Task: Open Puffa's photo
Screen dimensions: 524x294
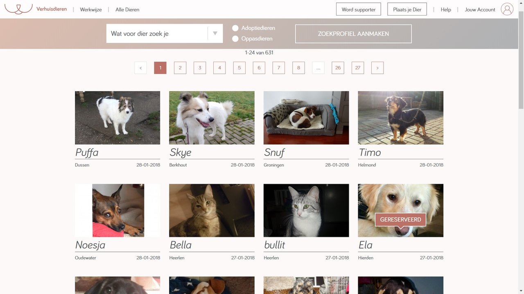Action: [117, 118]
